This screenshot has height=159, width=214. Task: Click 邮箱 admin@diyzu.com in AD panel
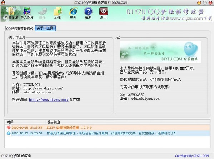pos(140,98)
